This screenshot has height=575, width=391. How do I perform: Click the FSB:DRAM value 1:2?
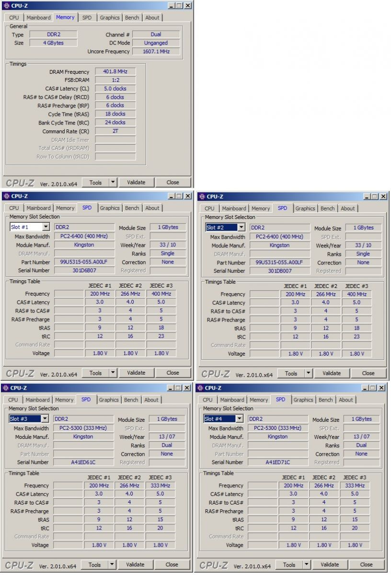tap(115, 80)
